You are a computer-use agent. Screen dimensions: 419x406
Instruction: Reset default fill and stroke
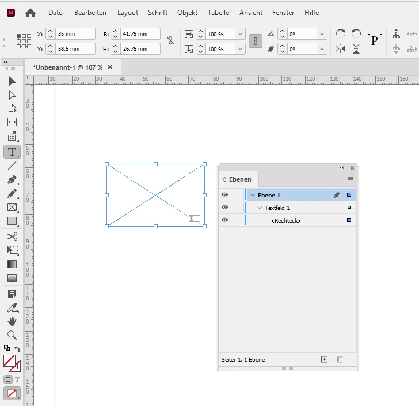pyautogui.click(x=7, y=348)
